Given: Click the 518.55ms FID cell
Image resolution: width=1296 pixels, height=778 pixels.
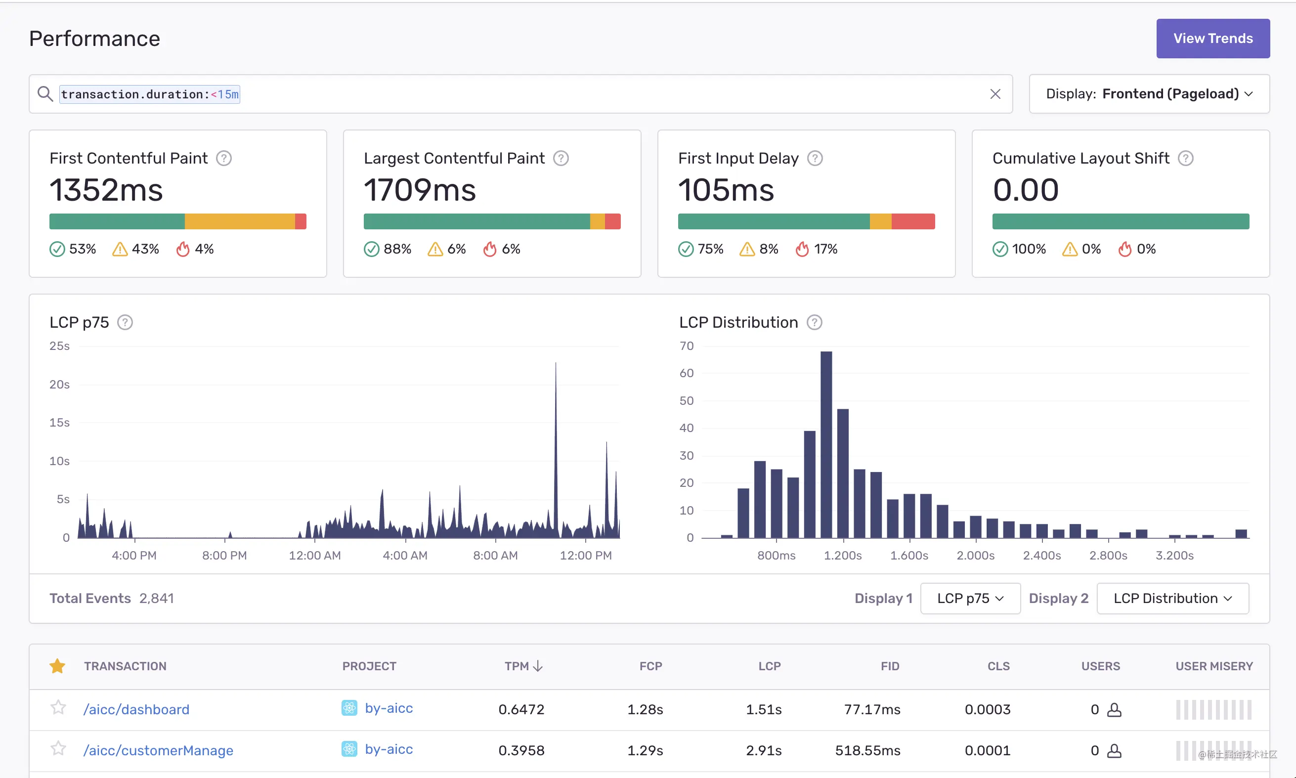Looking at the screenshot, I should [x=867, y=750].
